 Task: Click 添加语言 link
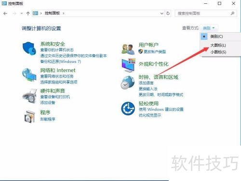[146, 83]
